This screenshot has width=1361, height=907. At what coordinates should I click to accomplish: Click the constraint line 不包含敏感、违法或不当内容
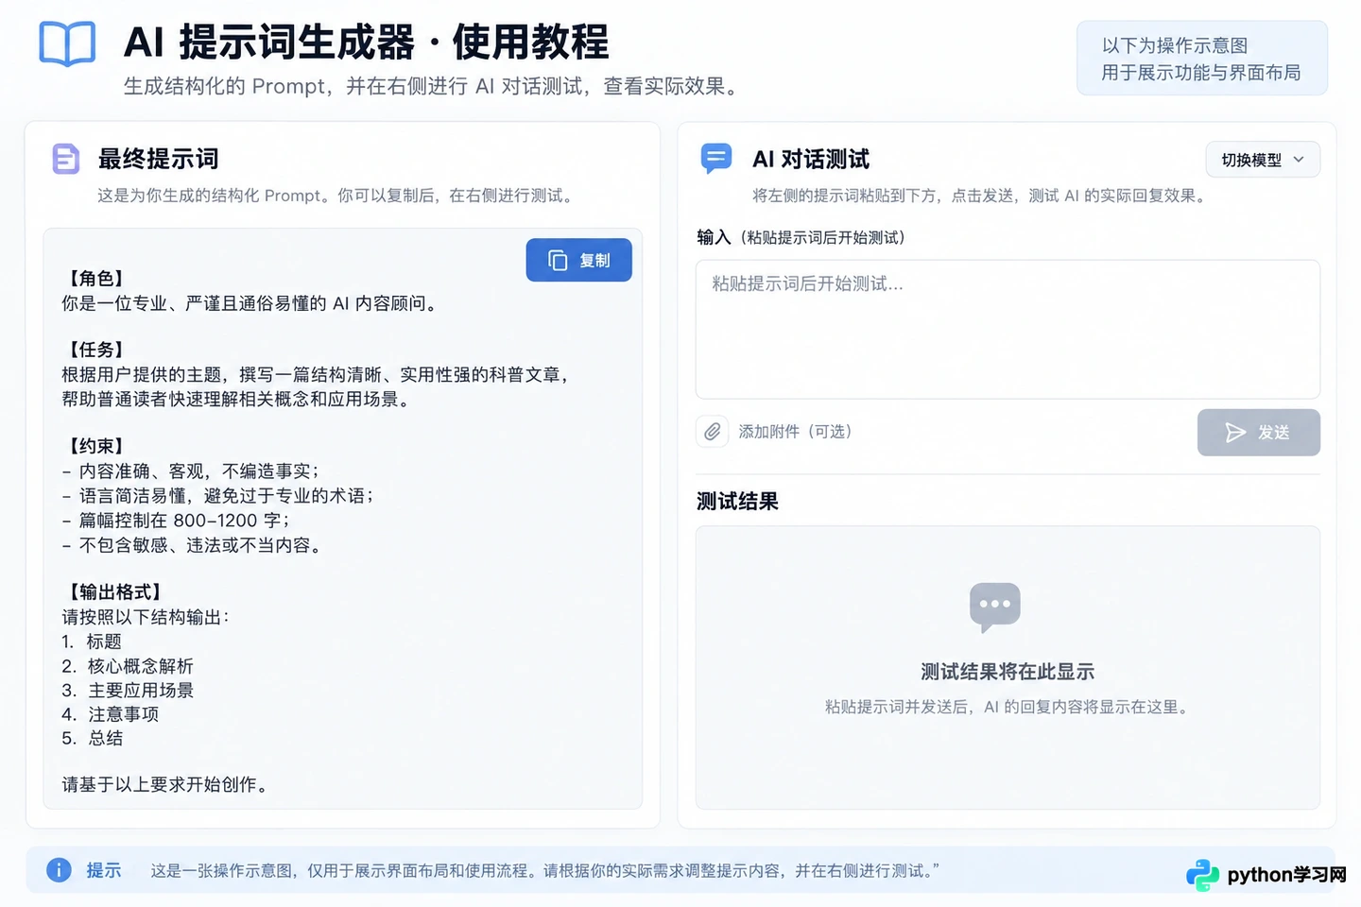pos(192,545)
